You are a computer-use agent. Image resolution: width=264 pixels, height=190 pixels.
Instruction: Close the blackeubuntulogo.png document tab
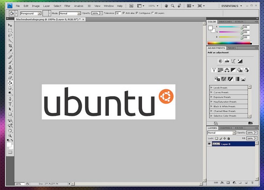pos(83,20)
